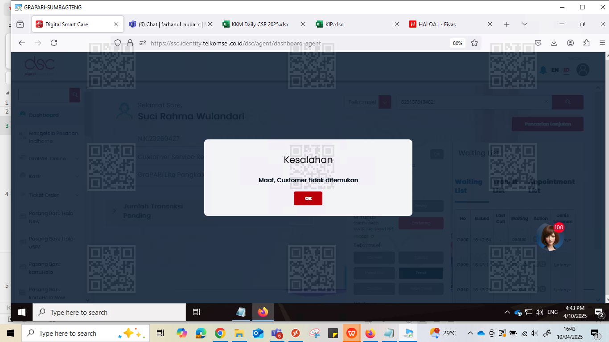Open Pasang Baru Halo eSIM in sidebar
Screen dimensions: 609x342
point(51,243)
